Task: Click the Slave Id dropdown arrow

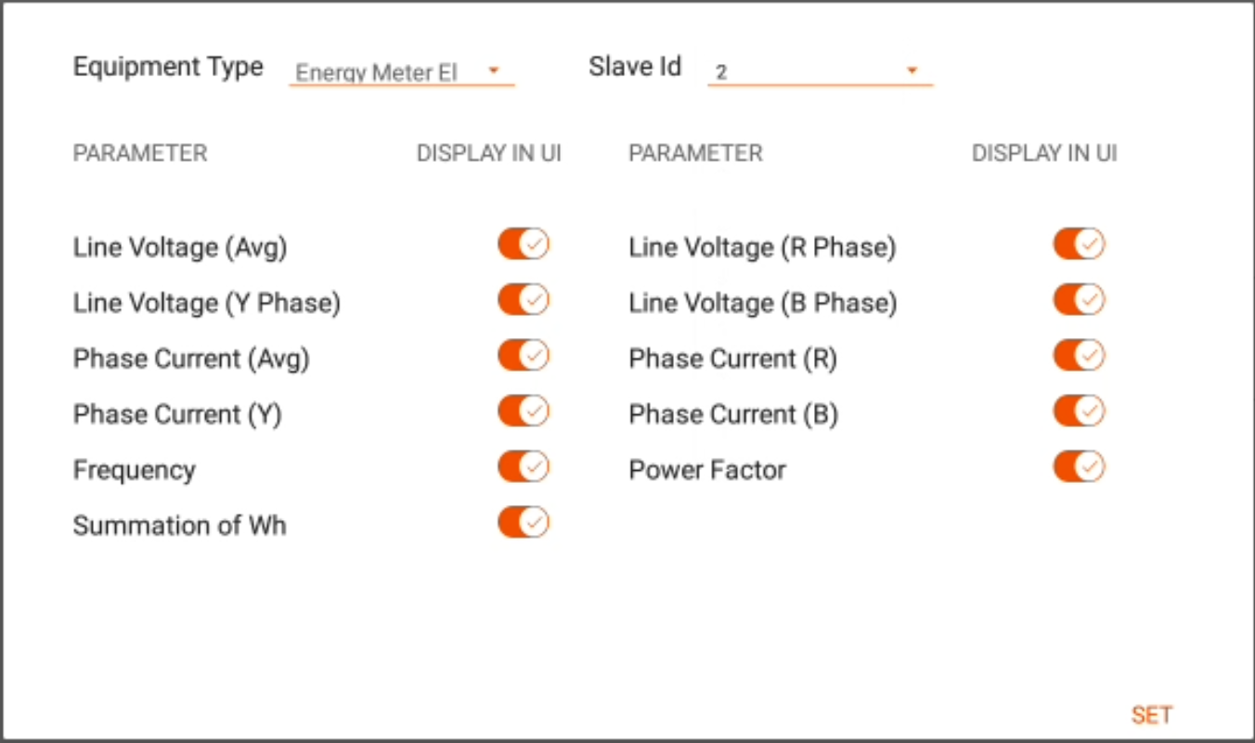Action: (912, 71)
